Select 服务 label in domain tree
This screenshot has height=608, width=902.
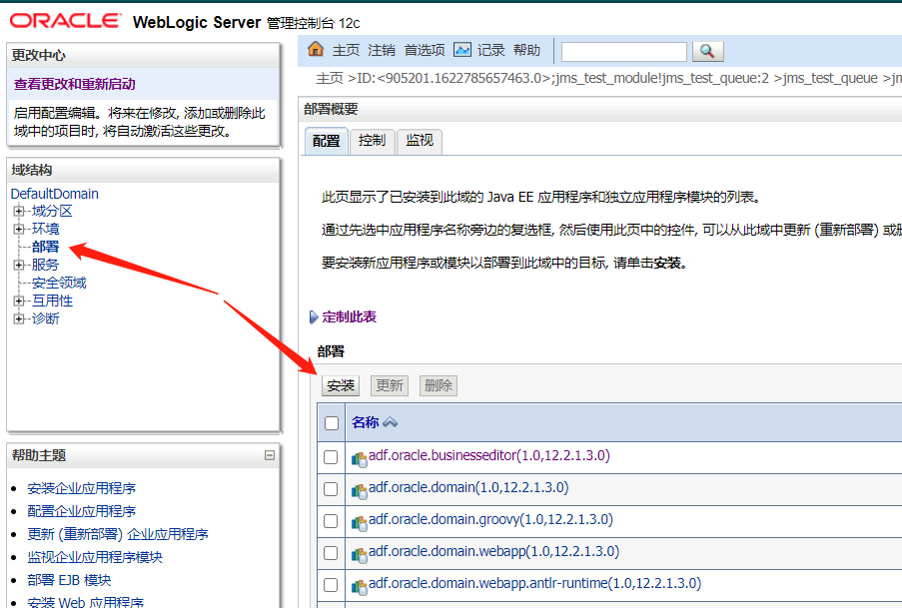pyautogui.click(x=45, y=265)
